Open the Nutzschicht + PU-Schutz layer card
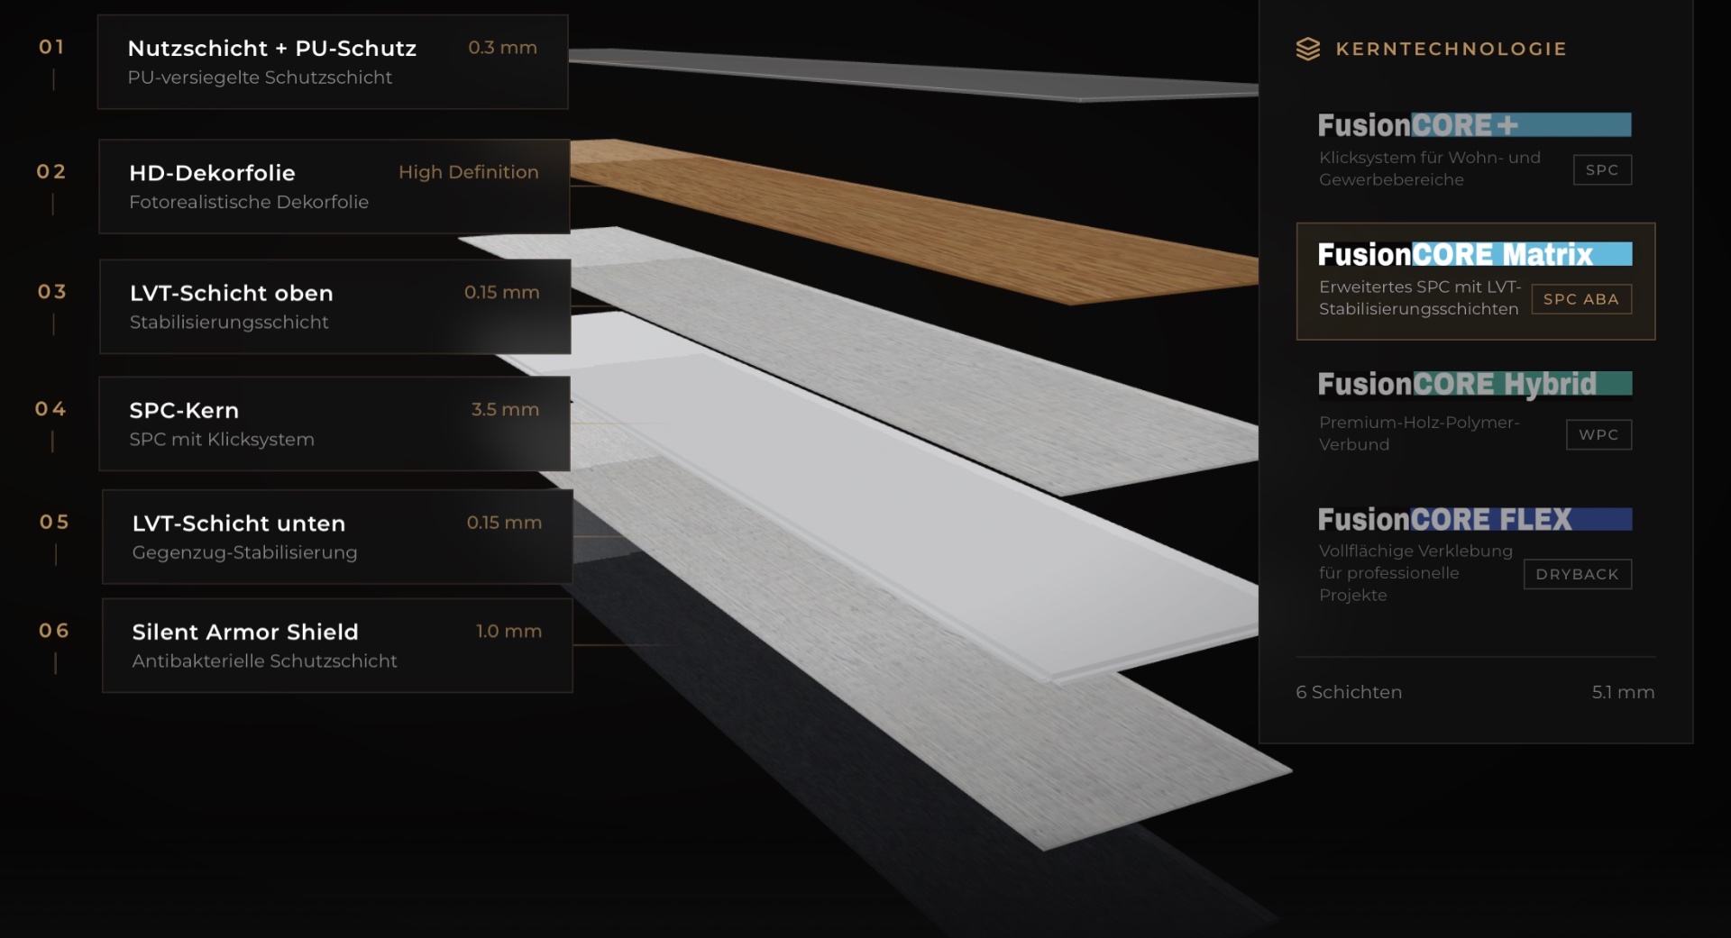Viewport: 1731px width, 938px height. click(x=333, y=62)
